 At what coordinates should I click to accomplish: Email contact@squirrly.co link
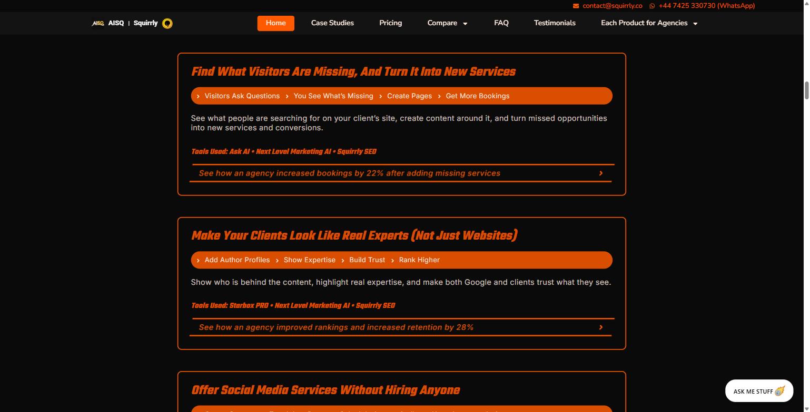[612, 6]
